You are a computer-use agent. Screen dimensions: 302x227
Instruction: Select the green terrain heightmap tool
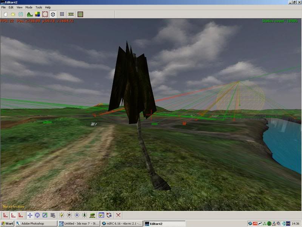[30, 14]
